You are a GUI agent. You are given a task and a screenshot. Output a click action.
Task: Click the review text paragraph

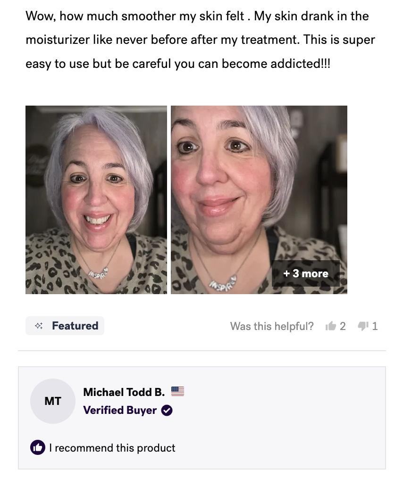pos(200,40)
